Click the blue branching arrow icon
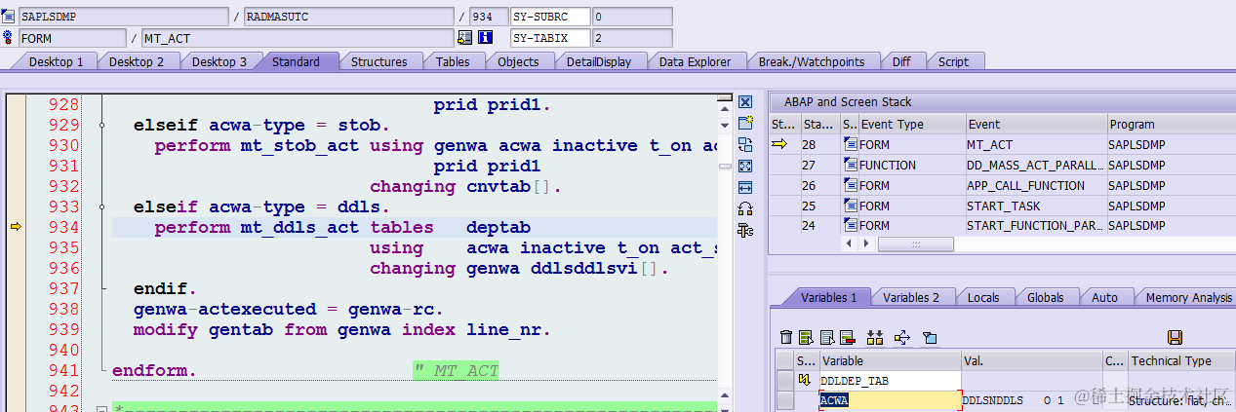The width and height of the screenshot is (1236, 412). 901,337
